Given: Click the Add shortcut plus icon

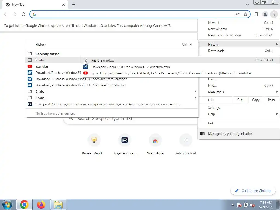Looking at the screenshot, I should coord(186,140).
